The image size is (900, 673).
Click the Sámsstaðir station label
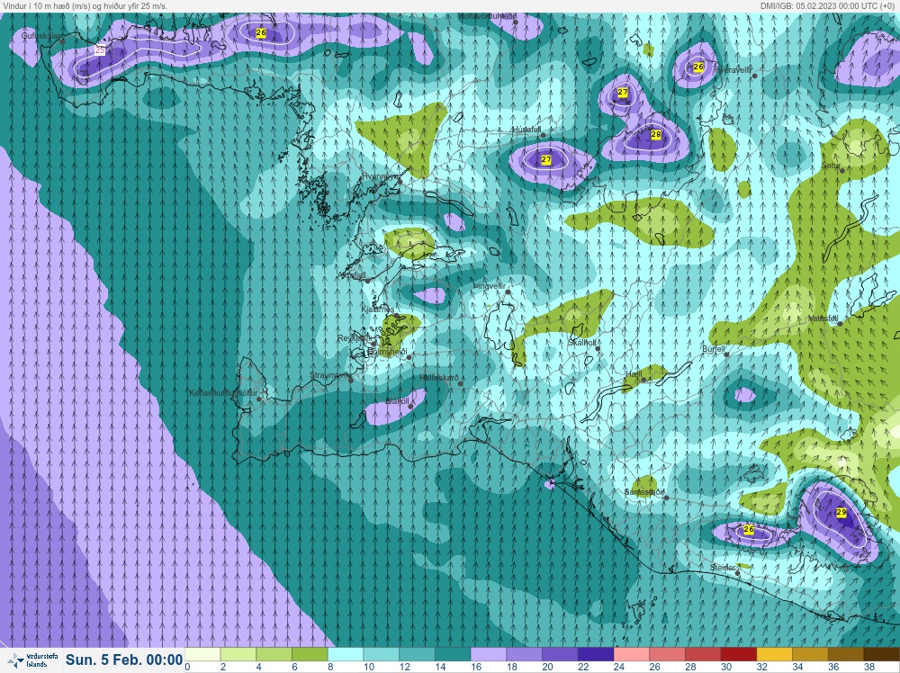pos(644,492)
